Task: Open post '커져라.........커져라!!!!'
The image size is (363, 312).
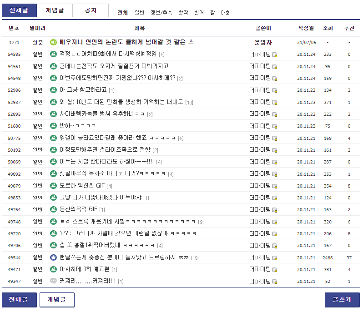Action: tap(87, 281)
